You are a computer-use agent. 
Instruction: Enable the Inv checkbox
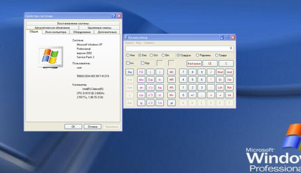[x=128, y=63]
